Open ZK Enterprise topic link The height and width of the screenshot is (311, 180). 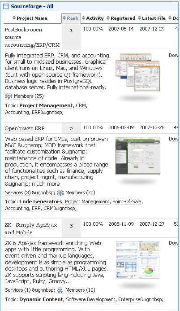[129, 299]
